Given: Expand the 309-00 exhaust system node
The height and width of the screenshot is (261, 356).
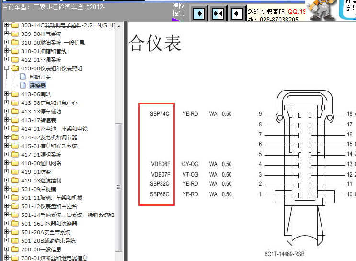Looking at the screenshot, I should tap(6, 34).
